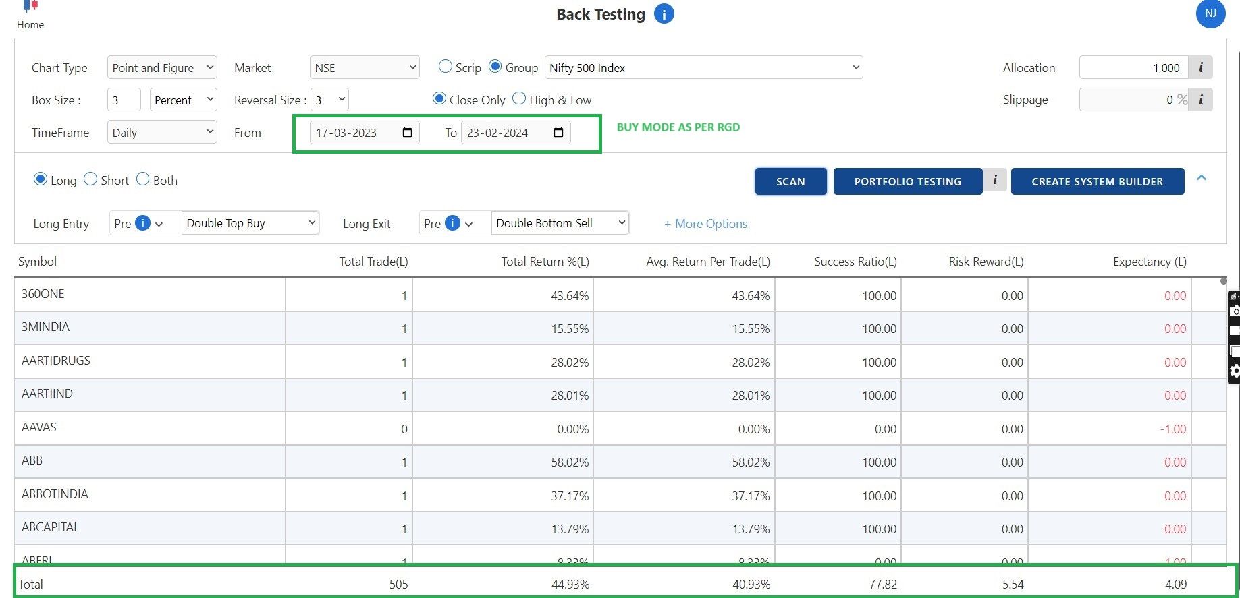Screen dimensions: 1240x598
Task: Select Short trade direction
Action: 90,179
